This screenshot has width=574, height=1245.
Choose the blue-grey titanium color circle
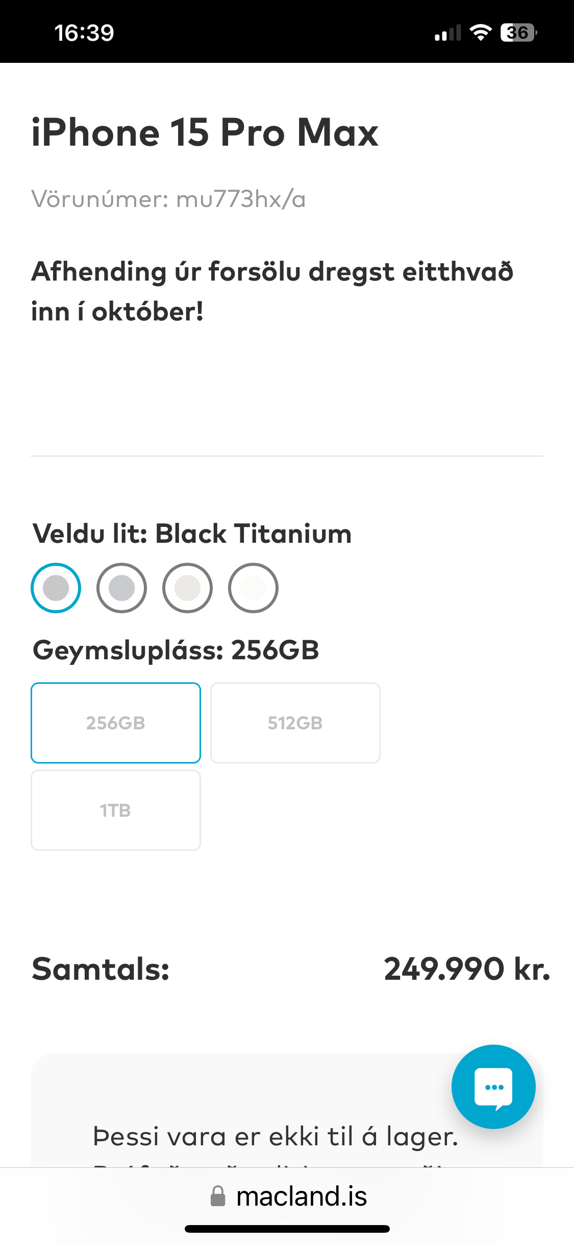click(x=121, y=588)
